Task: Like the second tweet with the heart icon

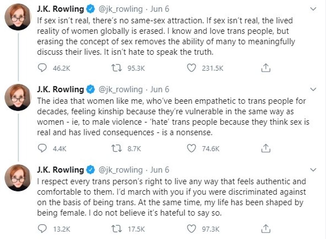Action: click(x=191, y=148)
